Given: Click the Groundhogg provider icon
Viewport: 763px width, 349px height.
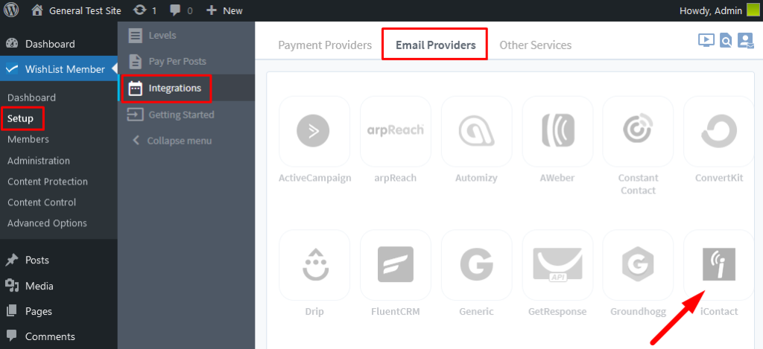Looking at the screenshot, I should [638, 266].
